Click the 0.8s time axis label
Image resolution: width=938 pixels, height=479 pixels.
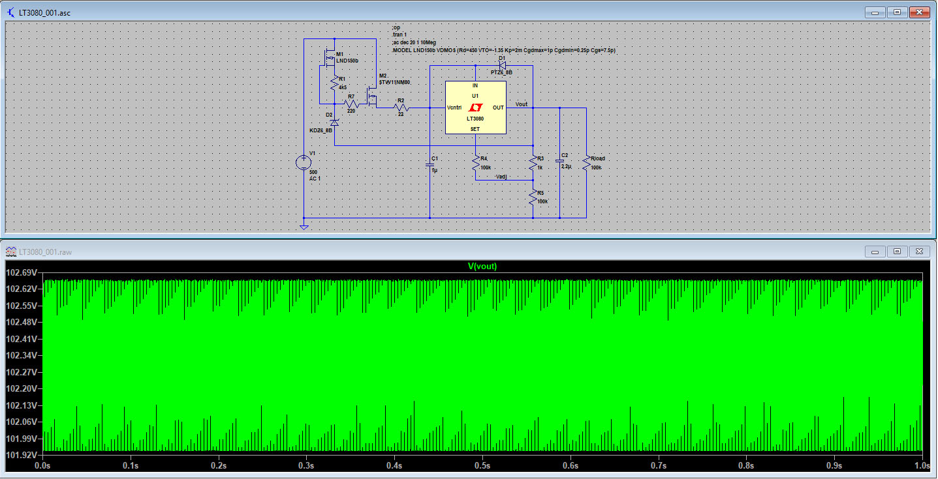pyautogui.click(x=746, y=466)
